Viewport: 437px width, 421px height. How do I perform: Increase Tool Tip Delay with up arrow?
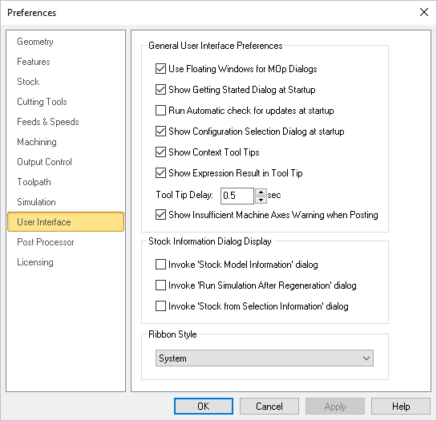point(261,192)
